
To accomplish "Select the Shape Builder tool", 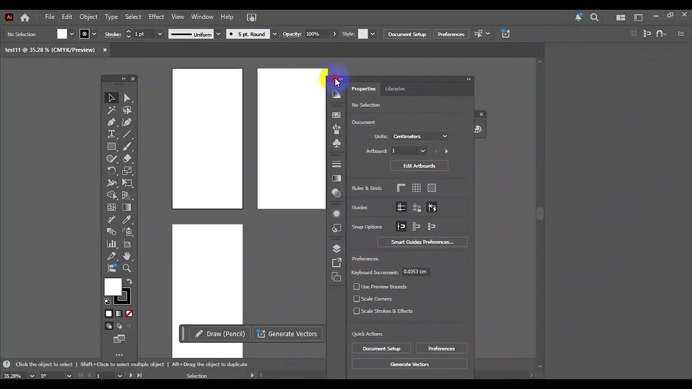I will [x=111, y=195].
